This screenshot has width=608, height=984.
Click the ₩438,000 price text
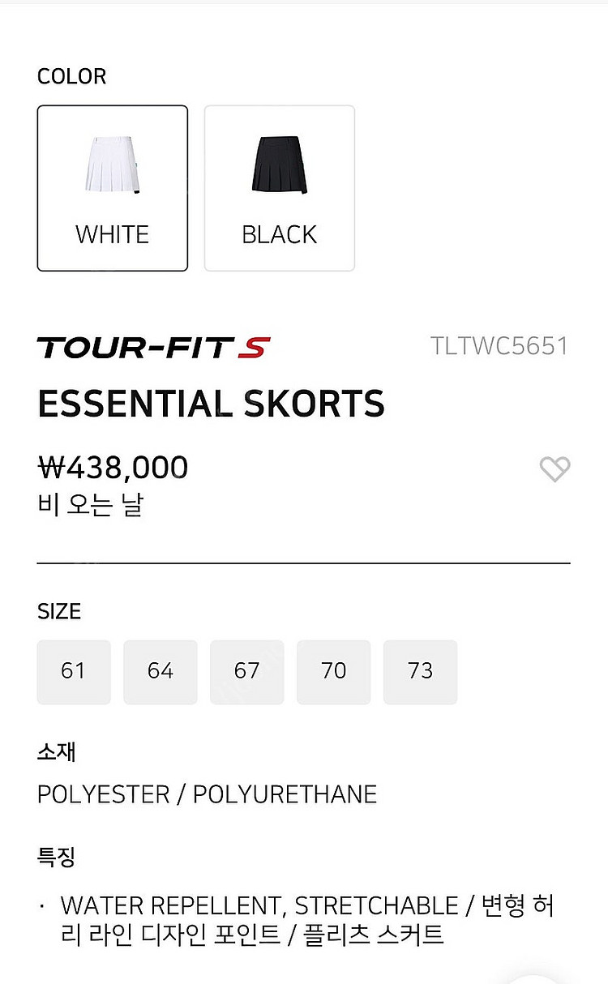[113, 468]
